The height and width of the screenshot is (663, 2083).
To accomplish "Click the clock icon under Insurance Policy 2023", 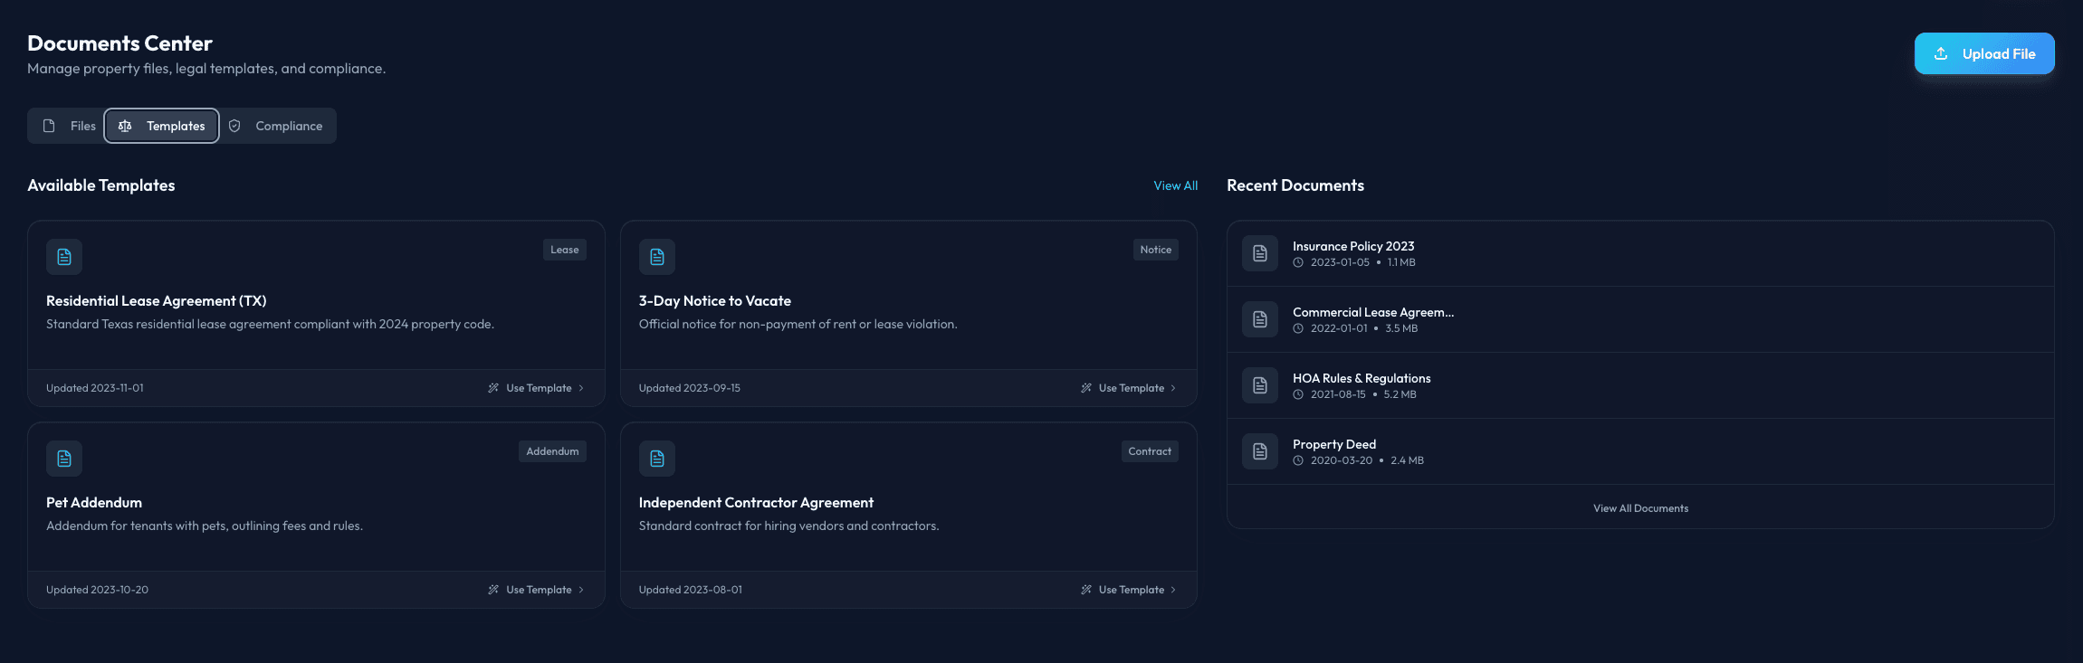I will coord(1298,262).
